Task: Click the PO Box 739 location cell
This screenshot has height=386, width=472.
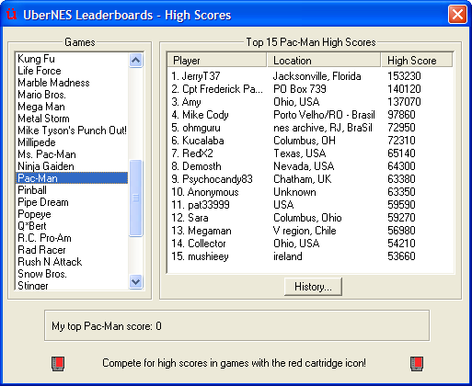Action: point(300,89)
